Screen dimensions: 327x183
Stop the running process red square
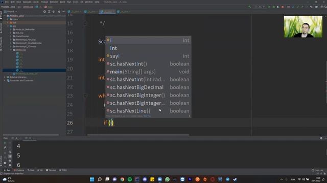pyautogui.click(x=283, y=7)
